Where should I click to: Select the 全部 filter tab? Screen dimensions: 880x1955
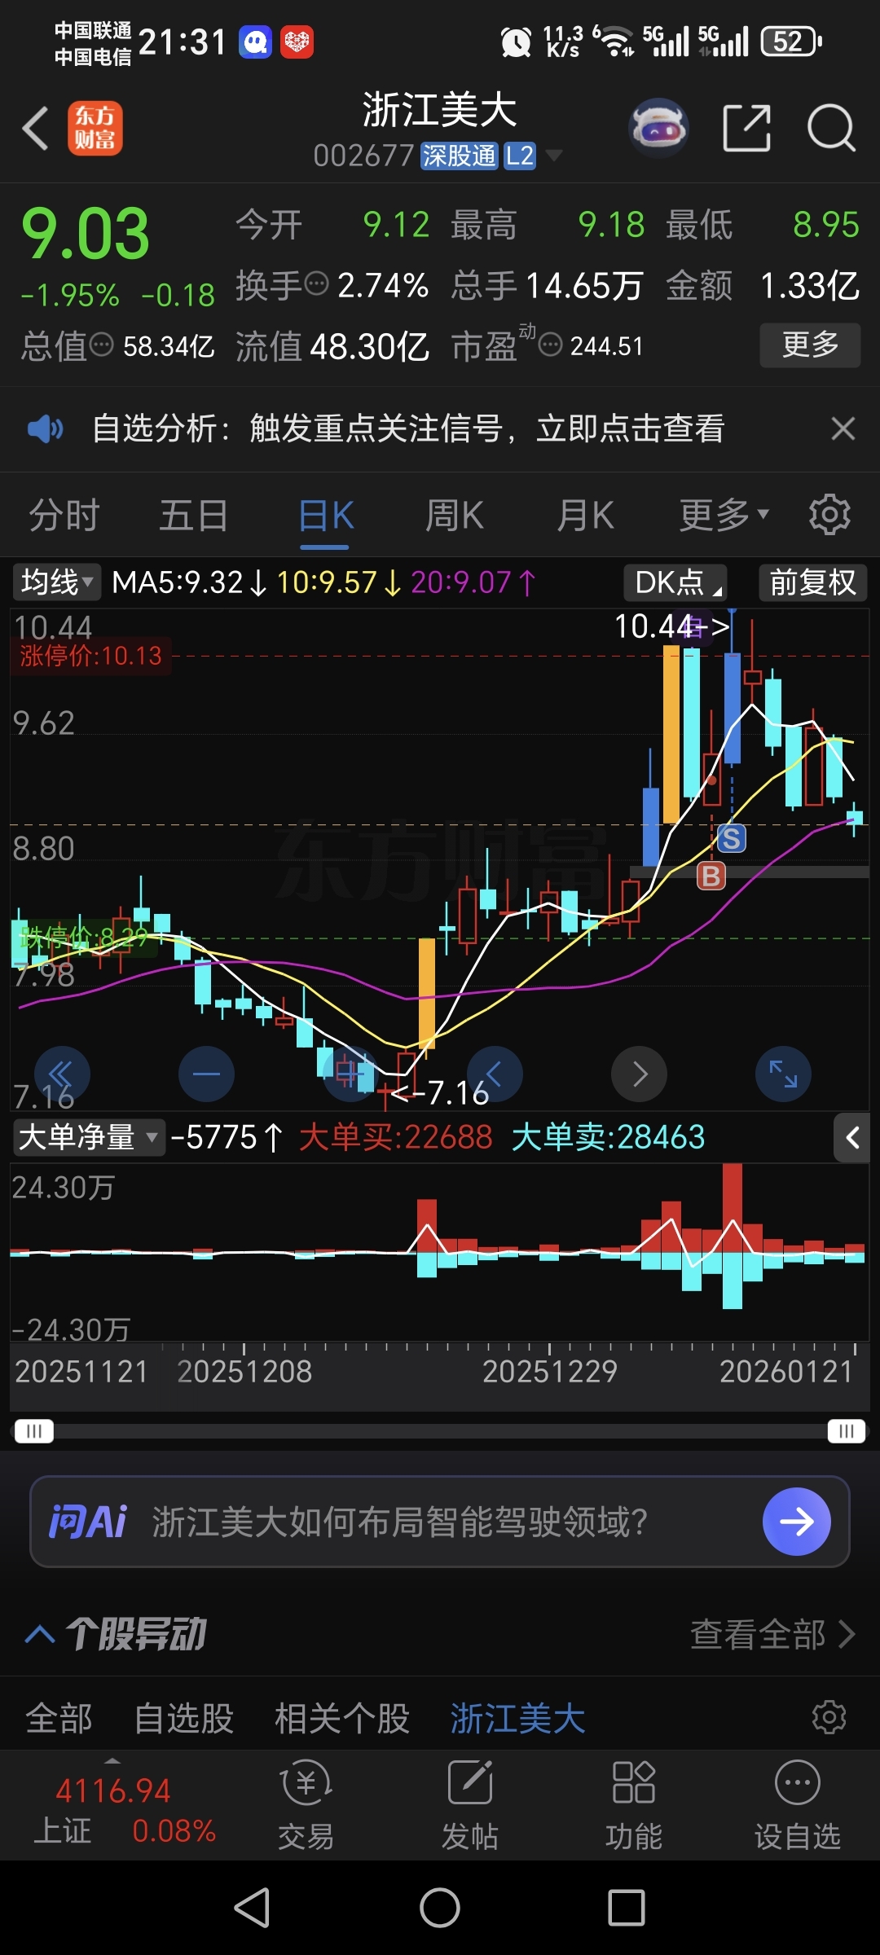[x=59, y=1718]
